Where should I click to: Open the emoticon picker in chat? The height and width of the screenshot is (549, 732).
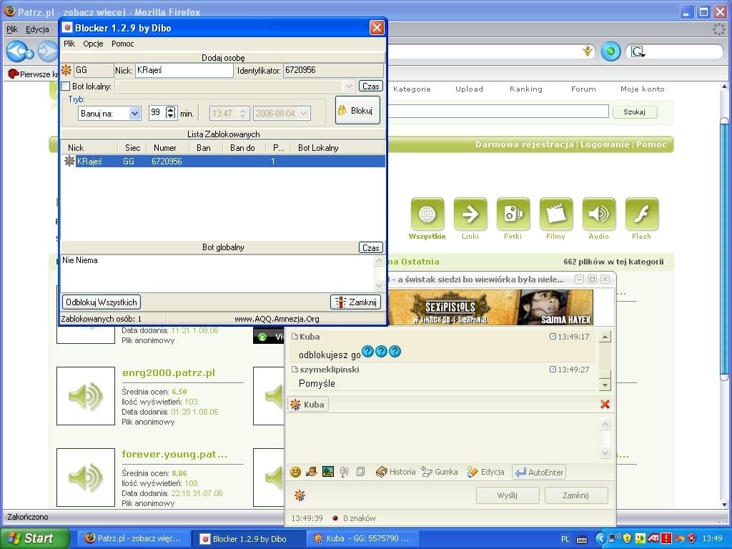click(x=295, y=472)
